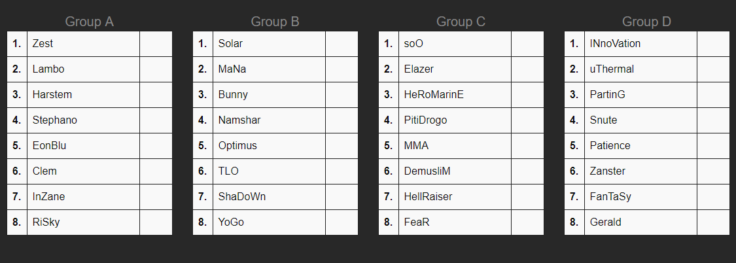The image size is (736, 263).
Task: Click empty score cell beside FeaR
Action: (x=527, y=222)
